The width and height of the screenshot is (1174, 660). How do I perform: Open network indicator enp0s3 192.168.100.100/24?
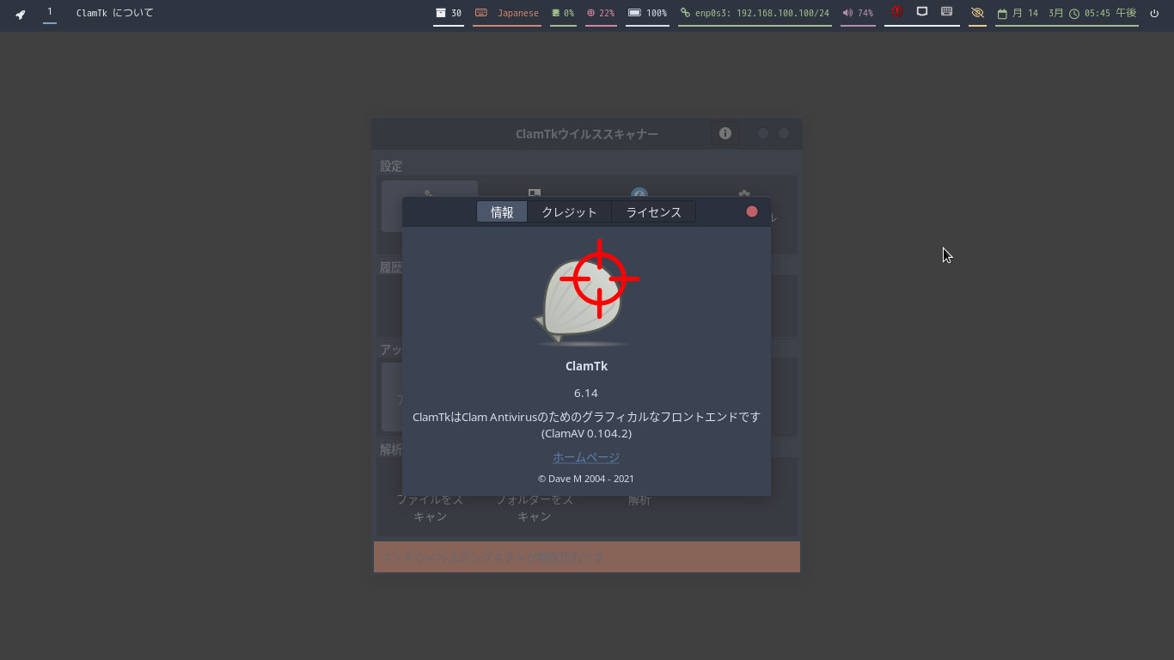click(x=755, y=13)
